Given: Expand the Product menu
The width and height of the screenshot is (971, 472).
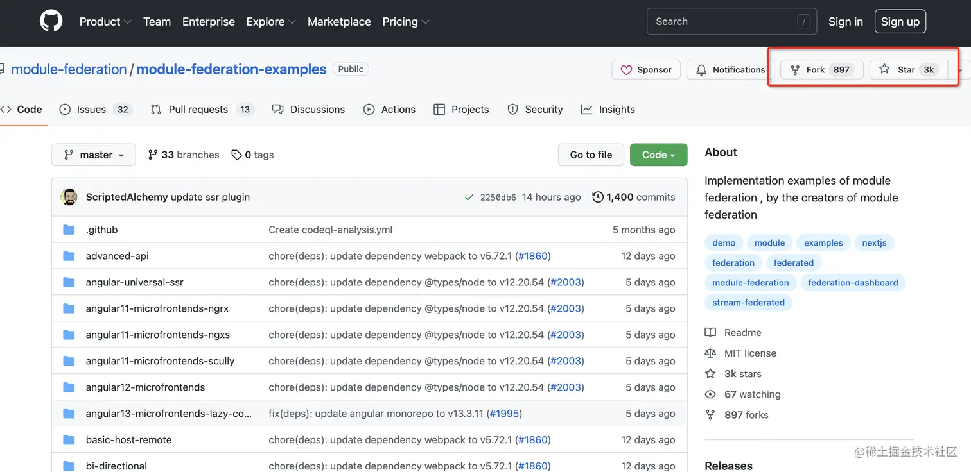Looking at the screenshot, I should point(105,21).
